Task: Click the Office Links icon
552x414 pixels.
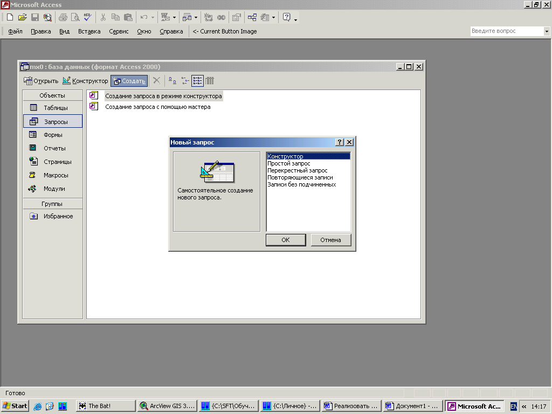Action: pos(165,17)
